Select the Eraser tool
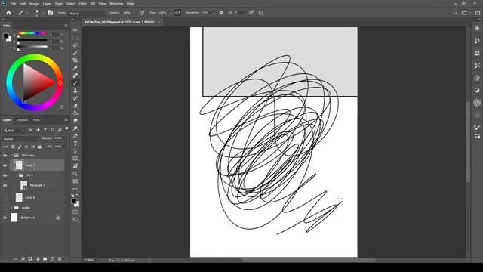The width and height of the screenshot is (483, 272). click(75, 106)
